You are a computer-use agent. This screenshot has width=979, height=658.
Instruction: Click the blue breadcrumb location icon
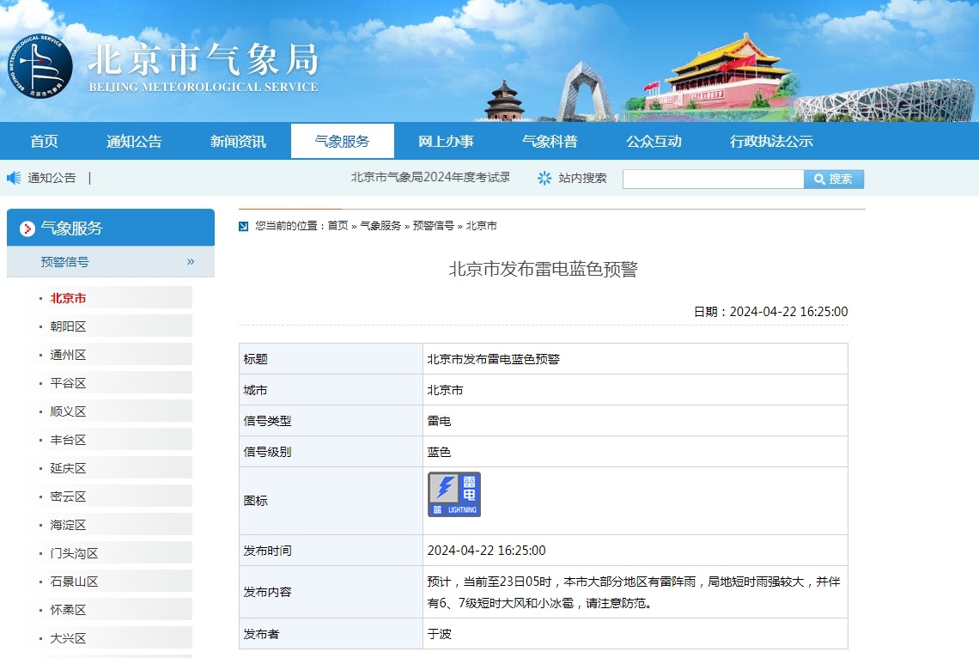pos(244,226)
